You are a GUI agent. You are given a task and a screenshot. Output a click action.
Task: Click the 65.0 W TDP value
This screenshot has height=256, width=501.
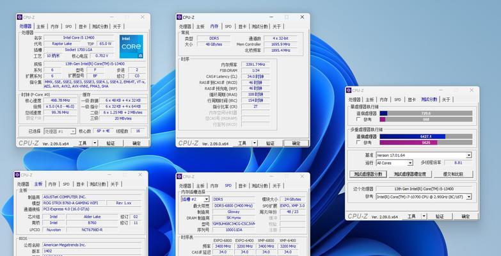[x=106, y=44]
